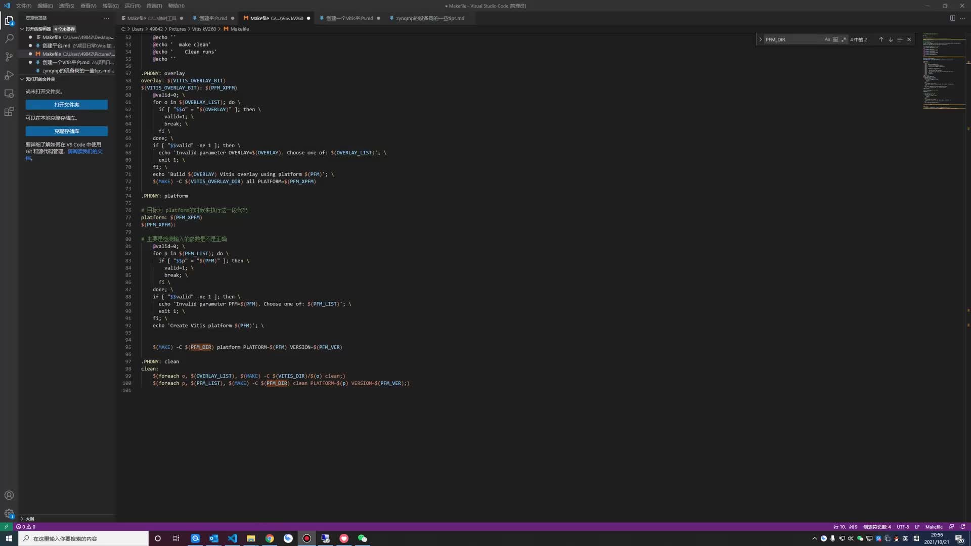Go to previous find match
This screenshot has height=546, width=971.
coord(881,39)
